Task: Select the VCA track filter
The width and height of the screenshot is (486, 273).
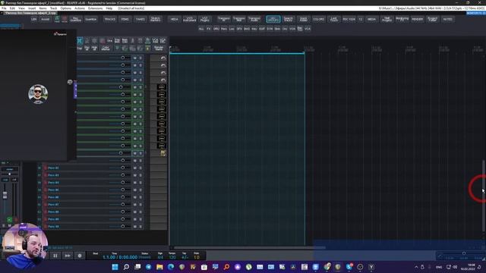Action: tap(308, 29)
